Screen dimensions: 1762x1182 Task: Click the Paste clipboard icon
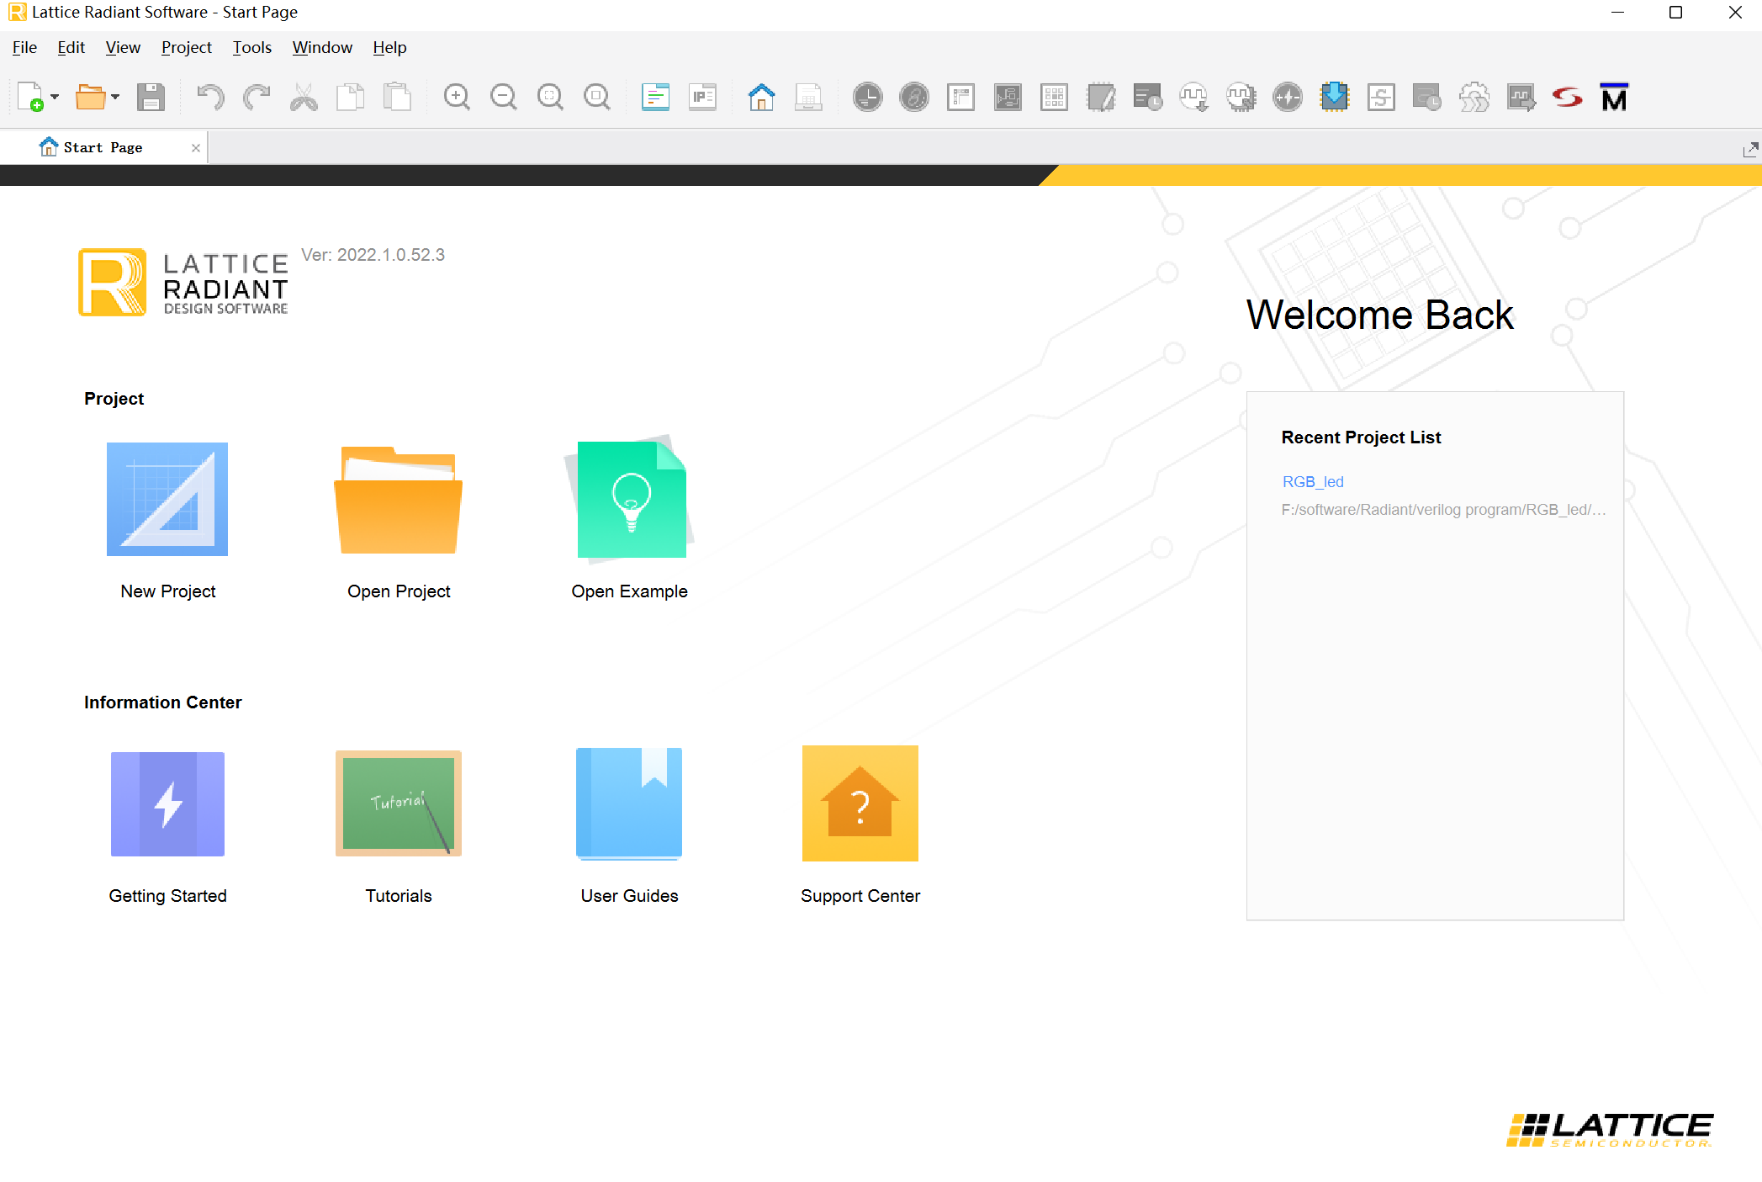397,98
